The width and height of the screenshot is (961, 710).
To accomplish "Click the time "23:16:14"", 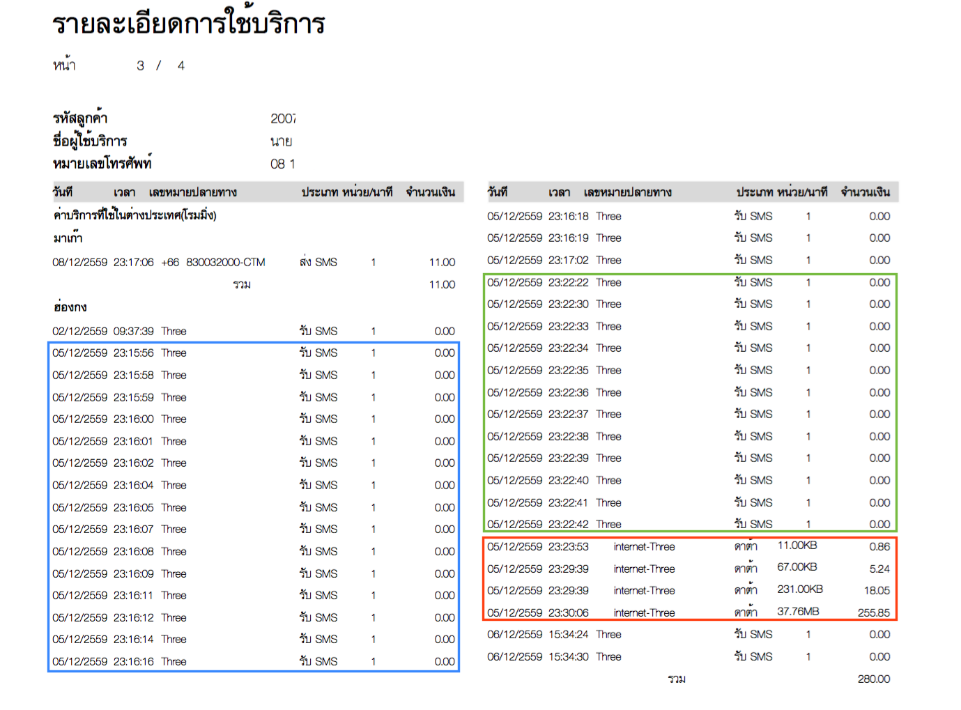I will (134, 640).
